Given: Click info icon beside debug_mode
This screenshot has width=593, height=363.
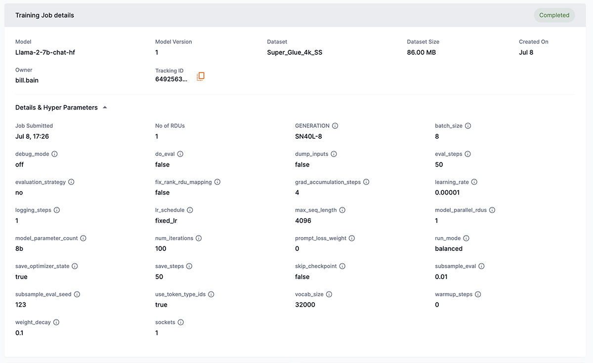Looking at the screenshot, I should pos(54,154).
